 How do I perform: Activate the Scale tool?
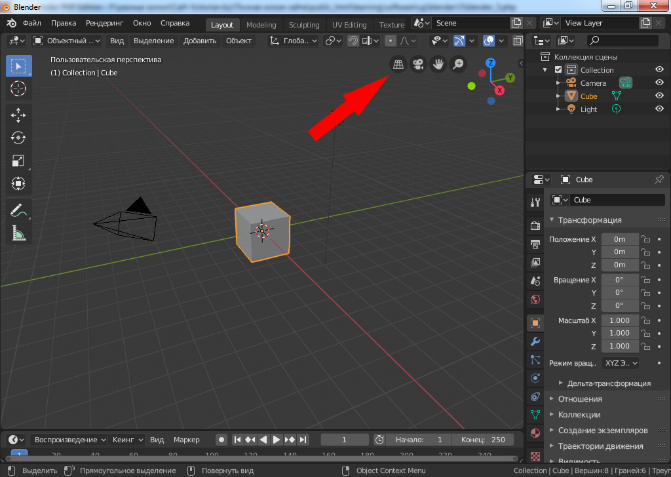[x=18, y=161]
